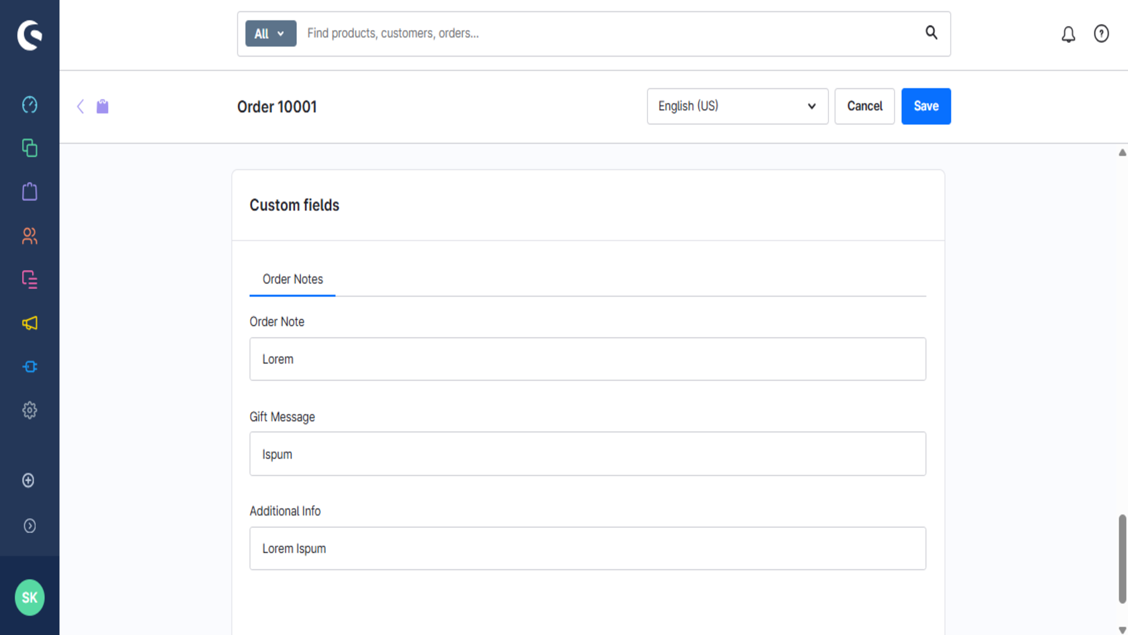Open the Customers sidebar icon

coord(29,236)
